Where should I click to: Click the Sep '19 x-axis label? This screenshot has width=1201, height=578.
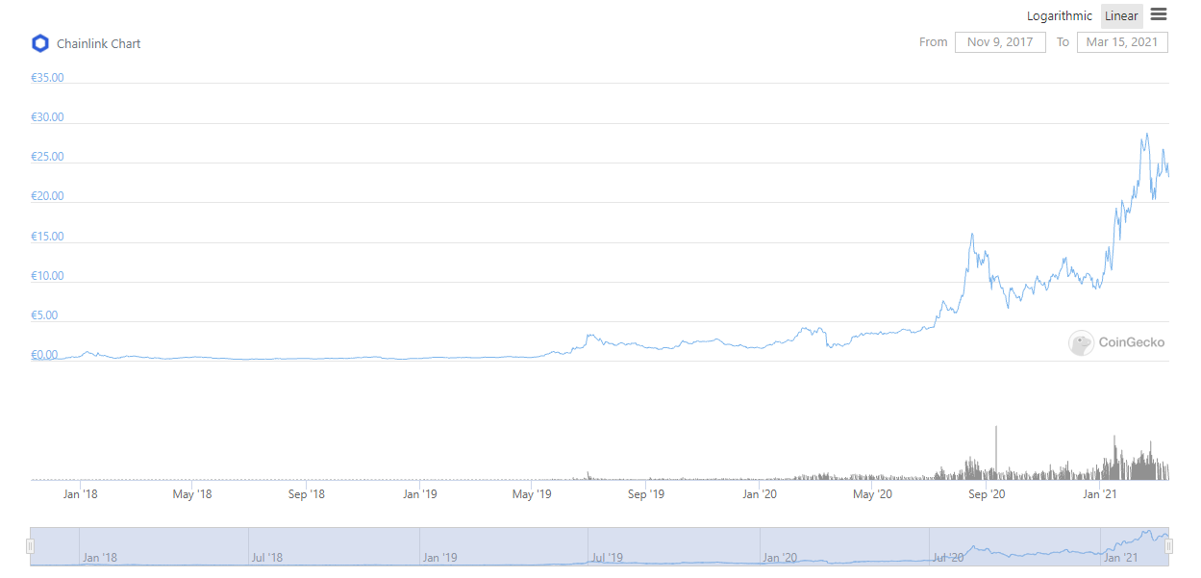coord(646,494)
